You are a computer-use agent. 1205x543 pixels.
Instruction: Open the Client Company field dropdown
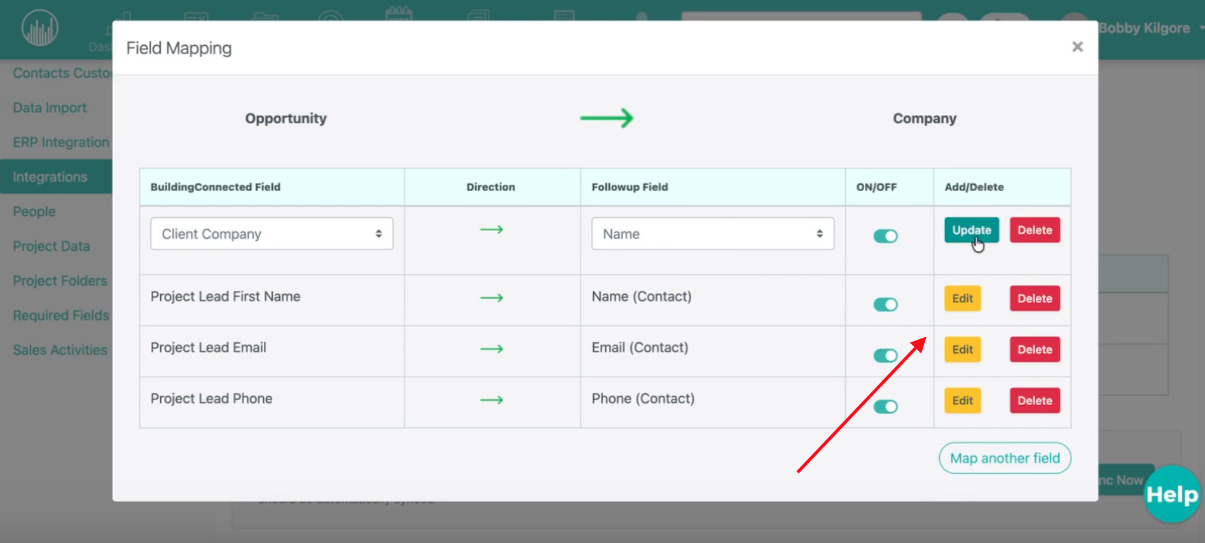[x=272, y=234]
